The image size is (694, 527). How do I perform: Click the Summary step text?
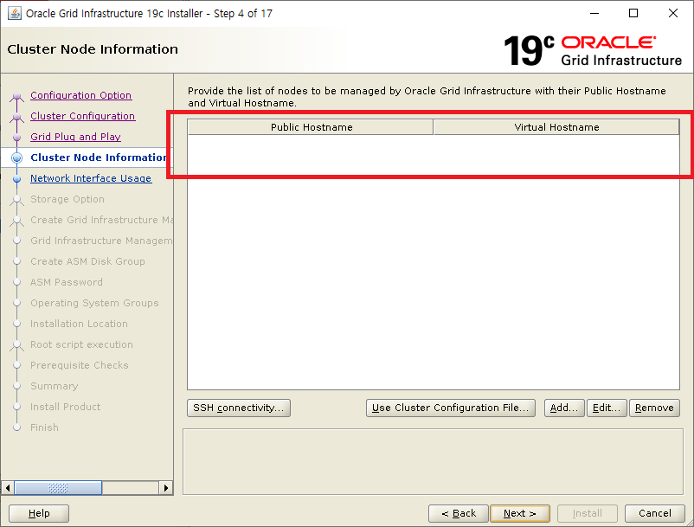coord(54,386)
